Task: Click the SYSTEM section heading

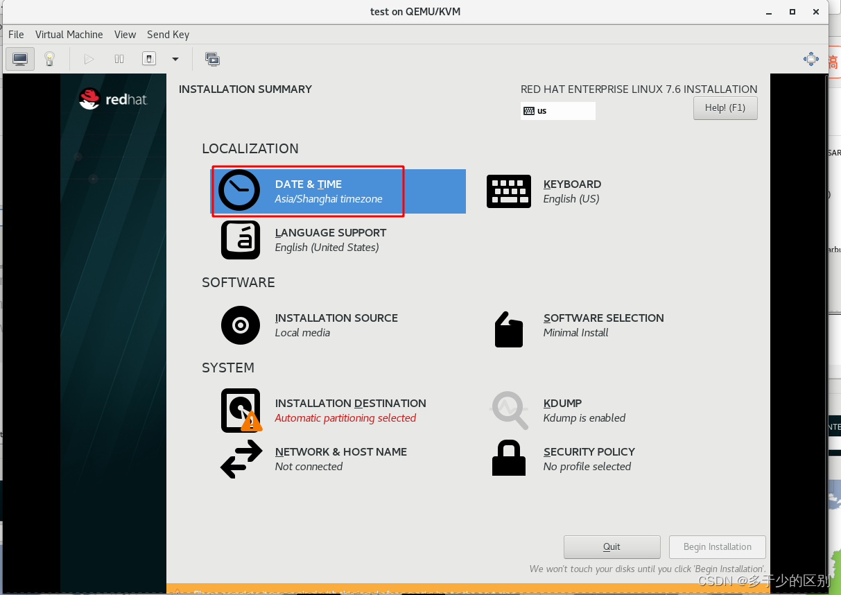Action: tap(227, 368)
